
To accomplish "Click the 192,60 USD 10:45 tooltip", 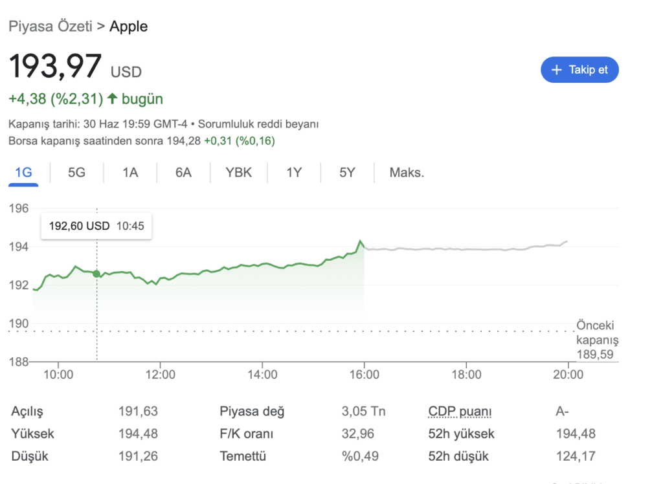I will 96,226.
